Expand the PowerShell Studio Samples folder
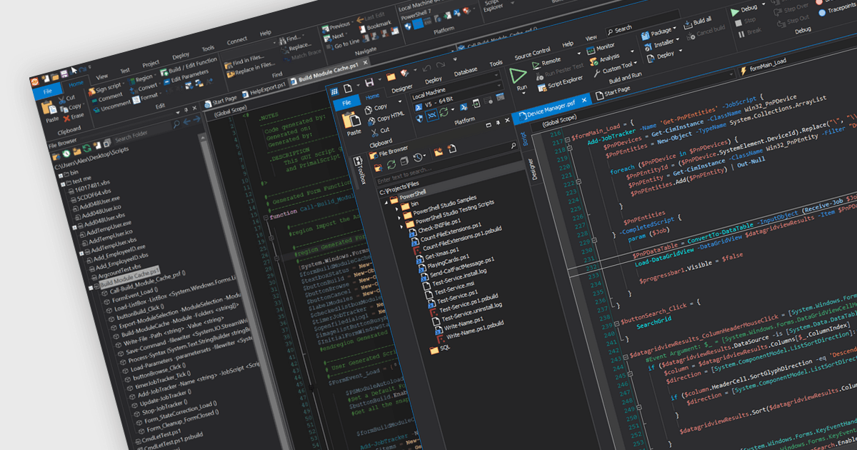Screen dimensions: 857x450 tap(401, 217)
